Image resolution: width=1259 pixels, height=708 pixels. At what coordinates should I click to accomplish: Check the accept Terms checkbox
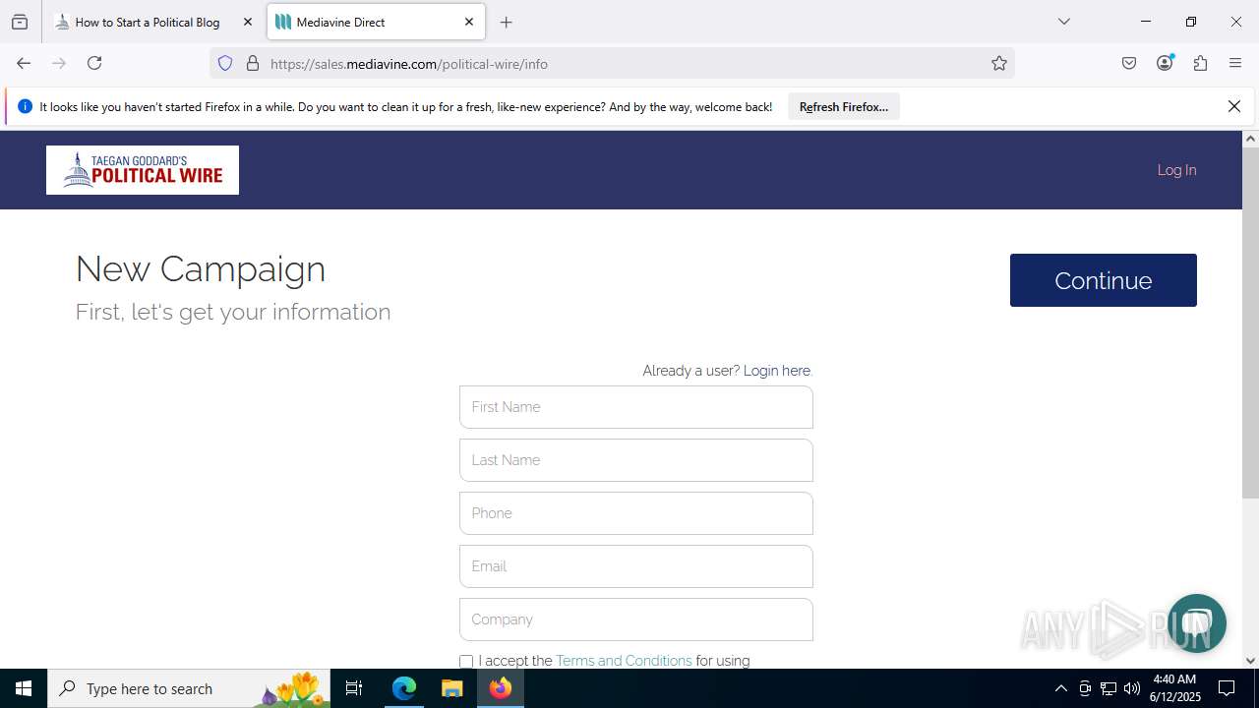(x=466, y=662)
